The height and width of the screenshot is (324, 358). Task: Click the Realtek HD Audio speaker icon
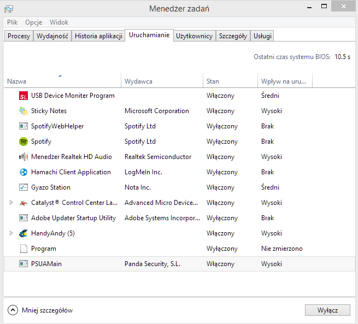click(24, 157)
